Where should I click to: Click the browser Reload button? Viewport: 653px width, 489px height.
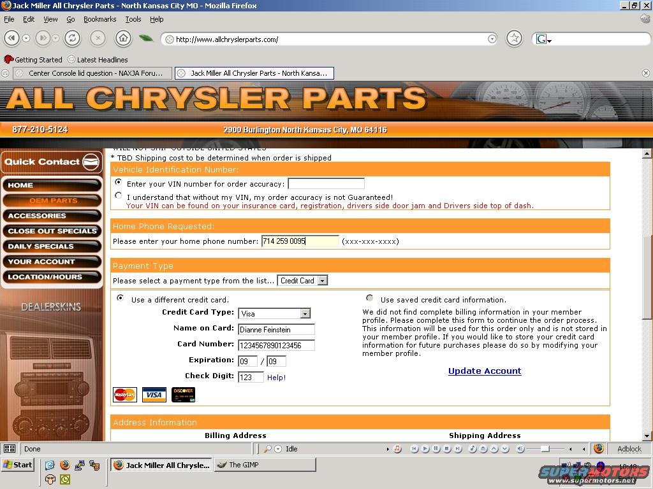pos(72,39)
